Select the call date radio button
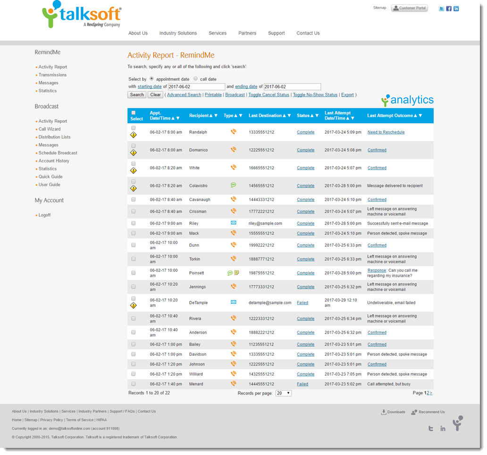 click(x=196, y=79)
